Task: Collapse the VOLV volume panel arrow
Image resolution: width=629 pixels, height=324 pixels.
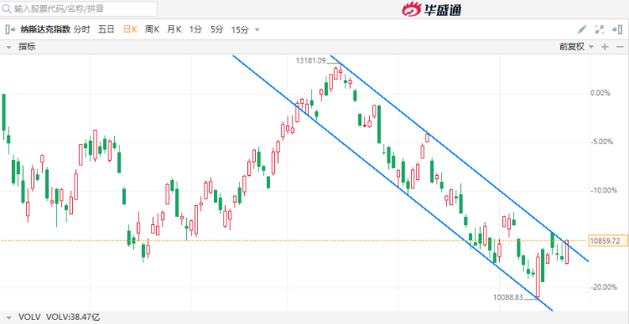Action: tap(8, 317)
